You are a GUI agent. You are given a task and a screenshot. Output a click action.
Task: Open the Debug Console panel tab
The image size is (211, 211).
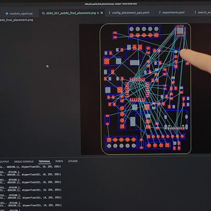point(24,162)
